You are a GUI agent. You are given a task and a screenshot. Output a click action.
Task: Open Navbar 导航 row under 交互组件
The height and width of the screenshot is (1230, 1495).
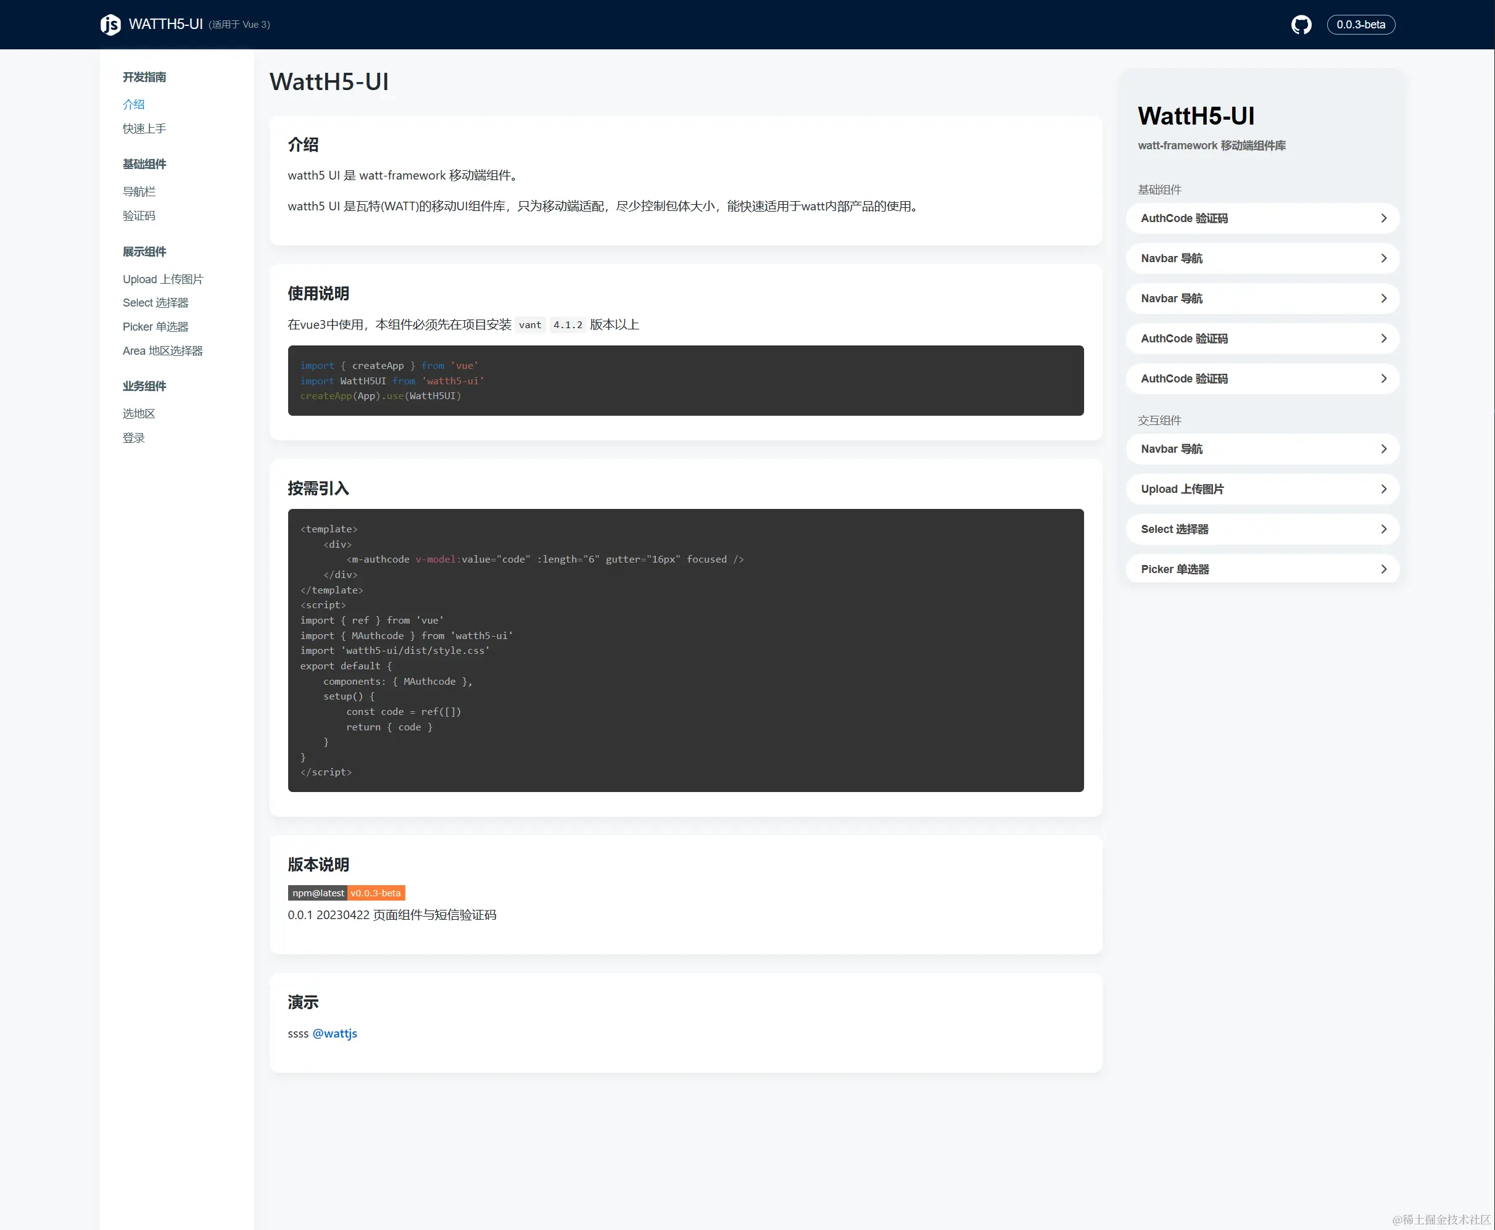click(1262, 448)
